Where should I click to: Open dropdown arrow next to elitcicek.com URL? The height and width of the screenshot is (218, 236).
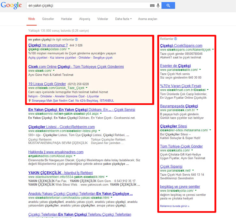click(87, 88)
